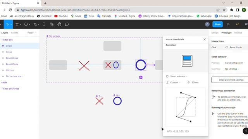Open the WhatsApp bookmark

(x=204, y=16)
